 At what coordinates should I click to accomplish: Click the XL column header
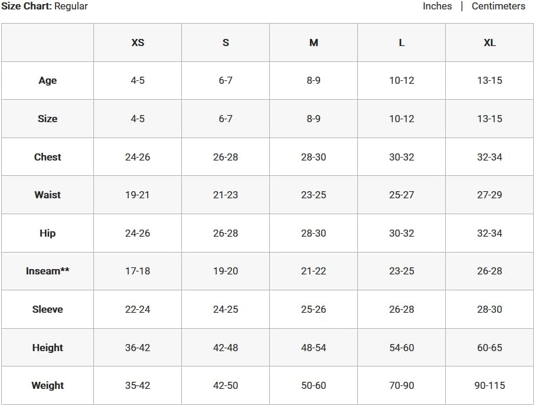click(490, 42)
